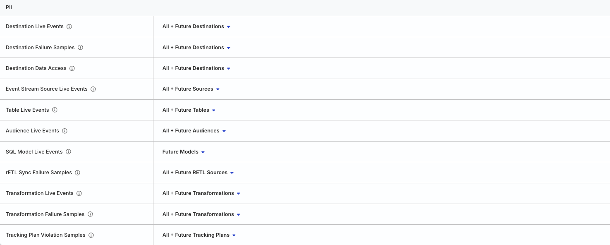Click info icon next to SQL Model Live Events
This screenshot has width=610, height=245.
point(68,152)
